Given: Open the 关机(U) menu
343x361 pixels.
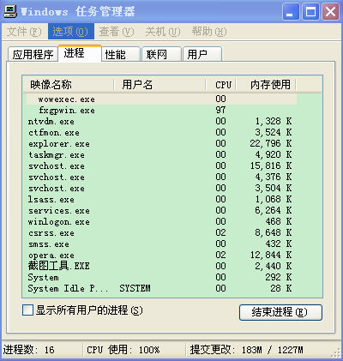Looking at the screenshot, I should 163,32.
